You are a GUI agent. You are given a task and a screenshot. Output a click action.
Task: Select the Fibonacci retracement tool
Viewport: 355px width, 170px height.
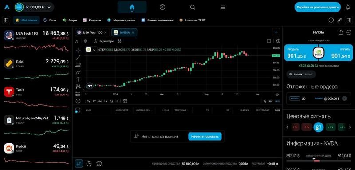pos(78,65)
